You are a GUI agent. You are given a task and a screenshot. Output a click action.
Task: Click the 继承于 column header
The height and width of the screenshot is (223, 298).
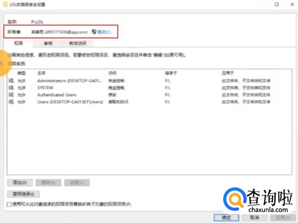tap(171, 73)
